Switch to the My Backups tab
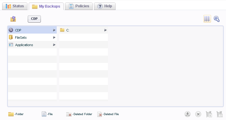This screenshot has width=226, height=120. (46, 6)
